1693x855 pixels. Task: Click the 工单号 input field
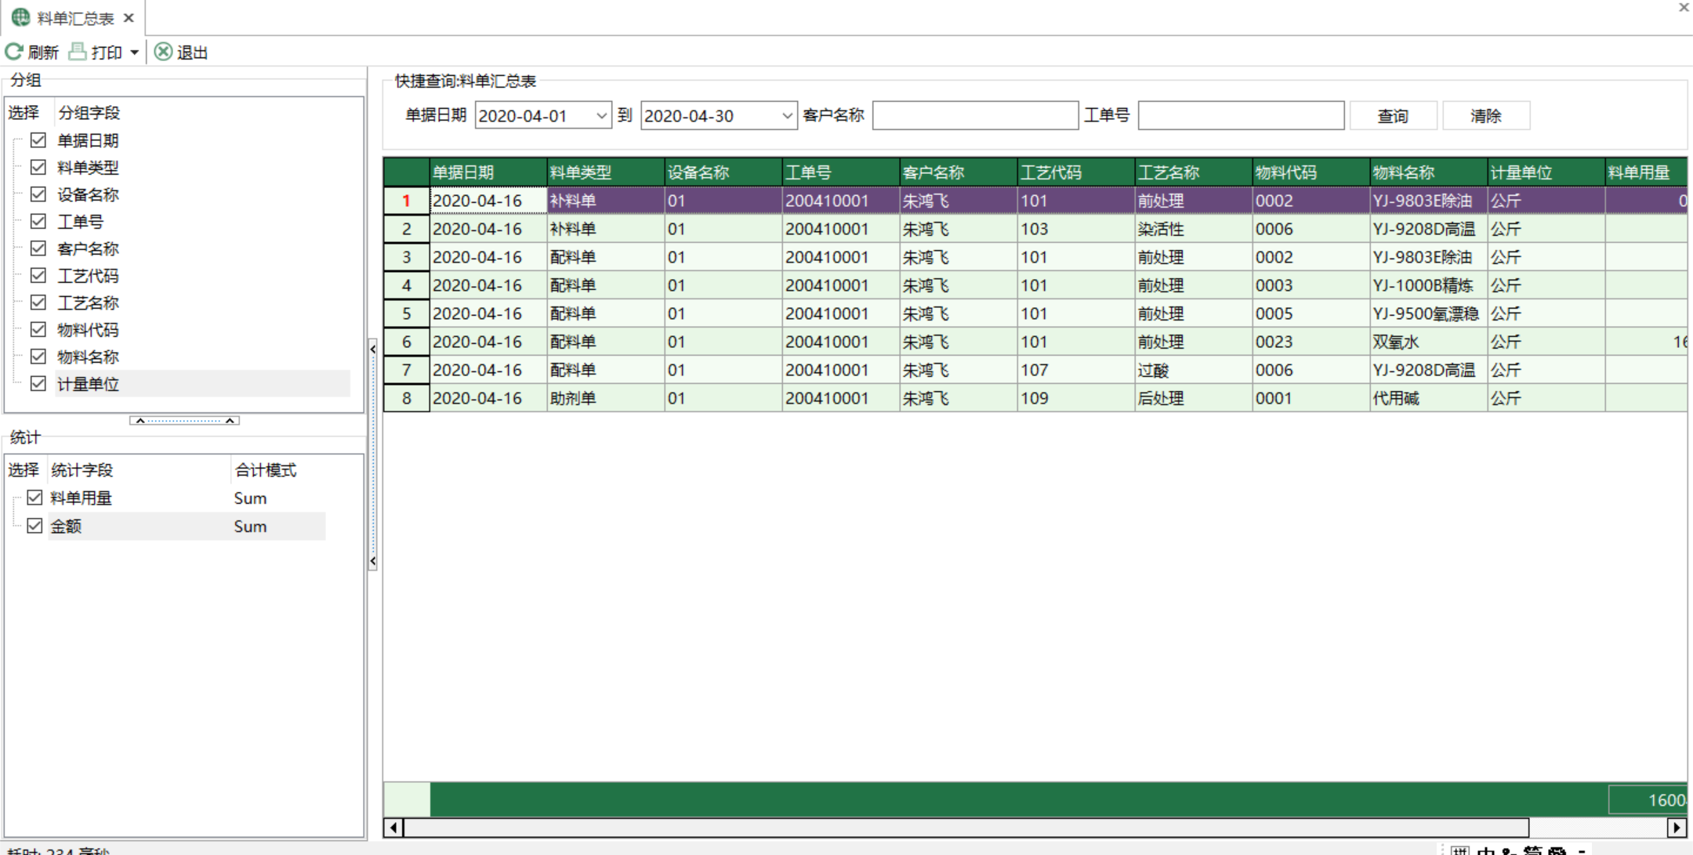(x=1241, y=115)
